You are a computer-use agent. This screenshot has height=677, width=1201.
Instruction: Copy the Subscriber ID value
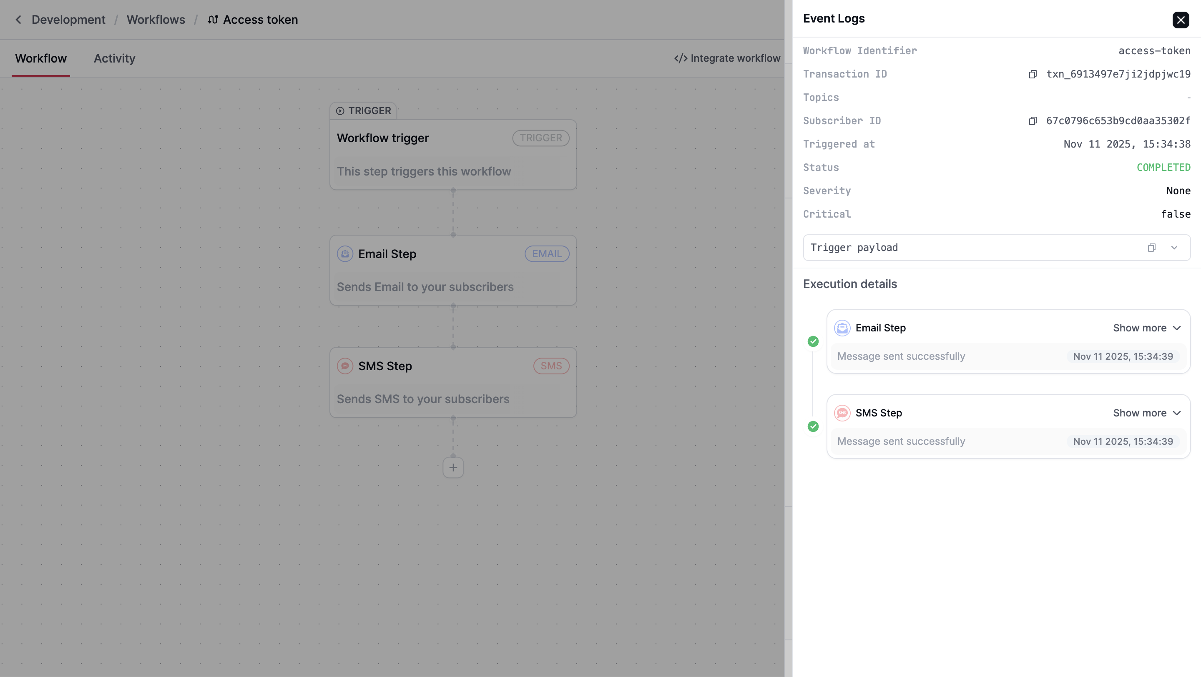tap(1033, 121)
